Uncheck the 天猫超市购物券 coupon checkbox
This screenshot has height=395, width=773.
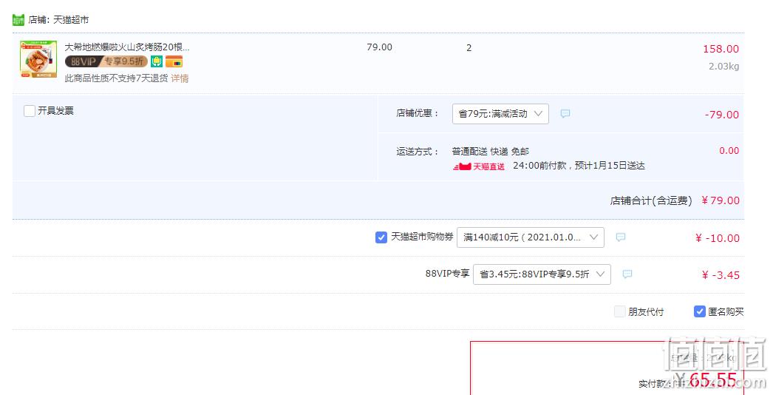[x=381, y=237]
